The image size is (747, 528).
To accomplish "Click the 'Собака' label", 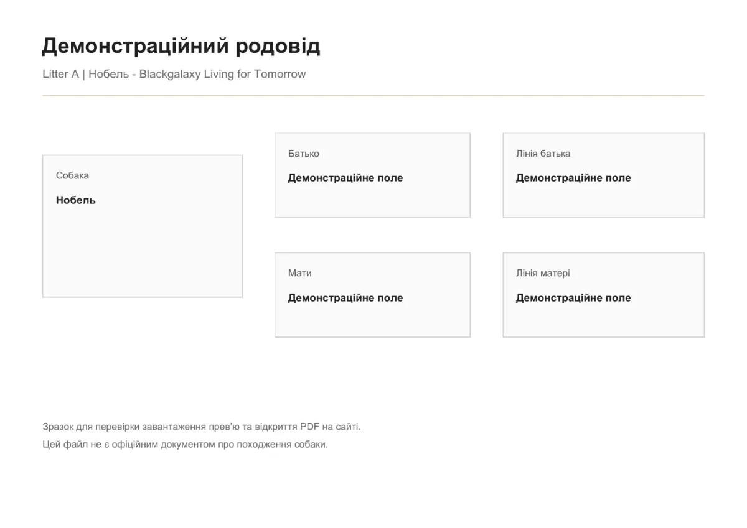I will coord(72,175).
